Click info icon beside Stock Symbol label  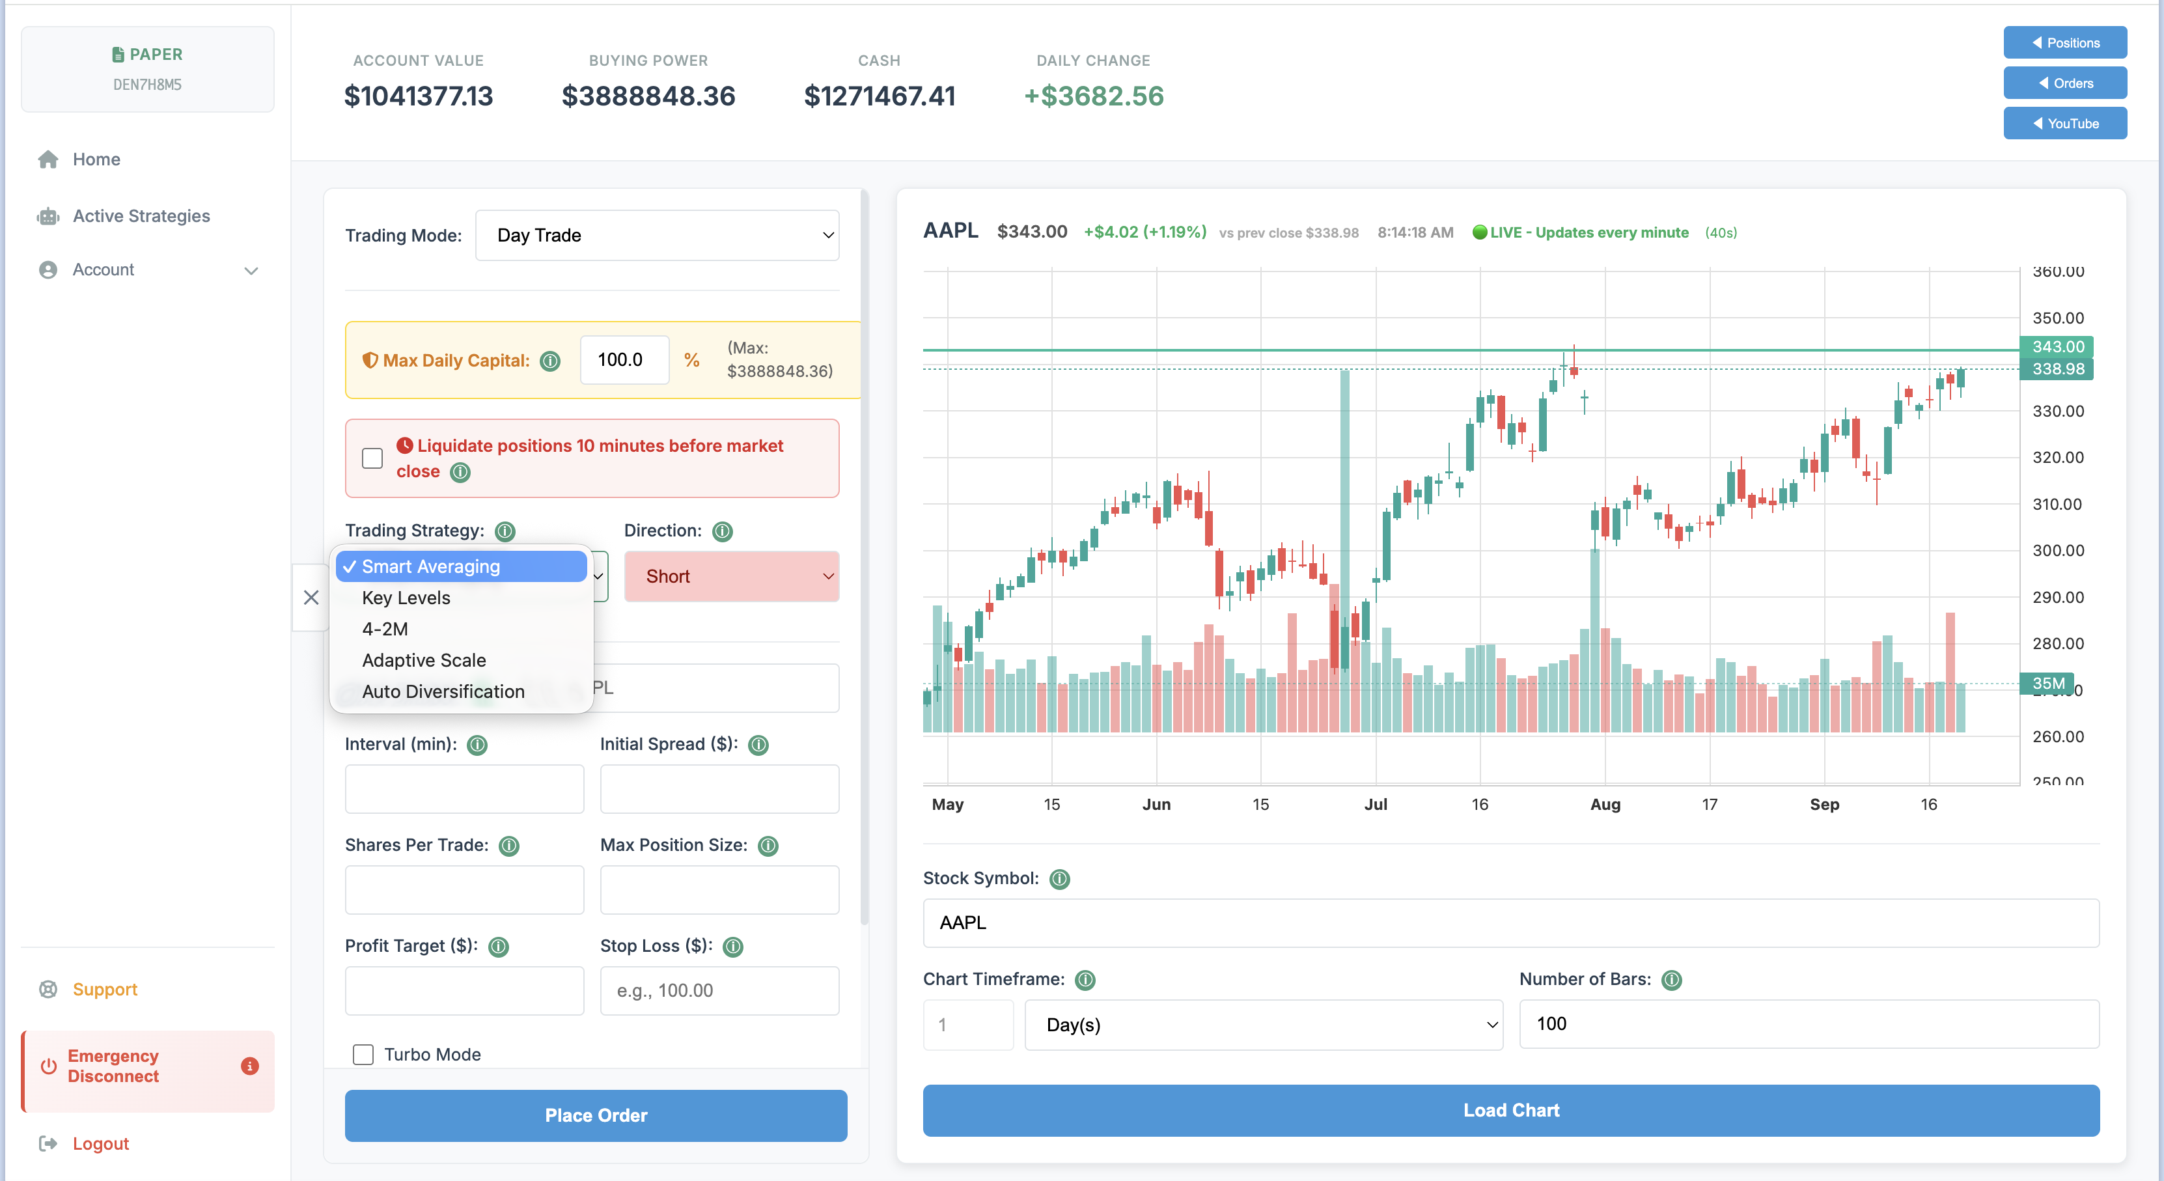[1060, 879]
